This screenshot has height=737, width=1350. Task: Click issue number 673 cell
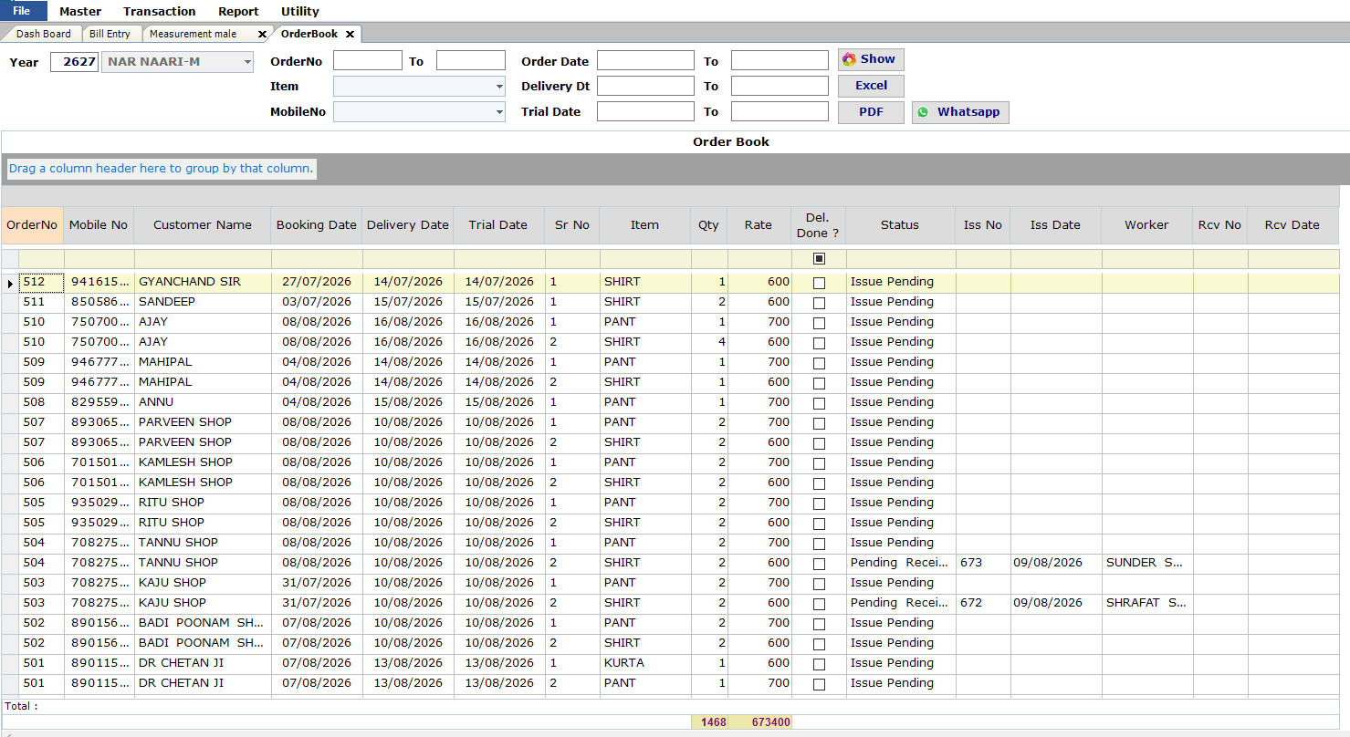pos(982,563)
